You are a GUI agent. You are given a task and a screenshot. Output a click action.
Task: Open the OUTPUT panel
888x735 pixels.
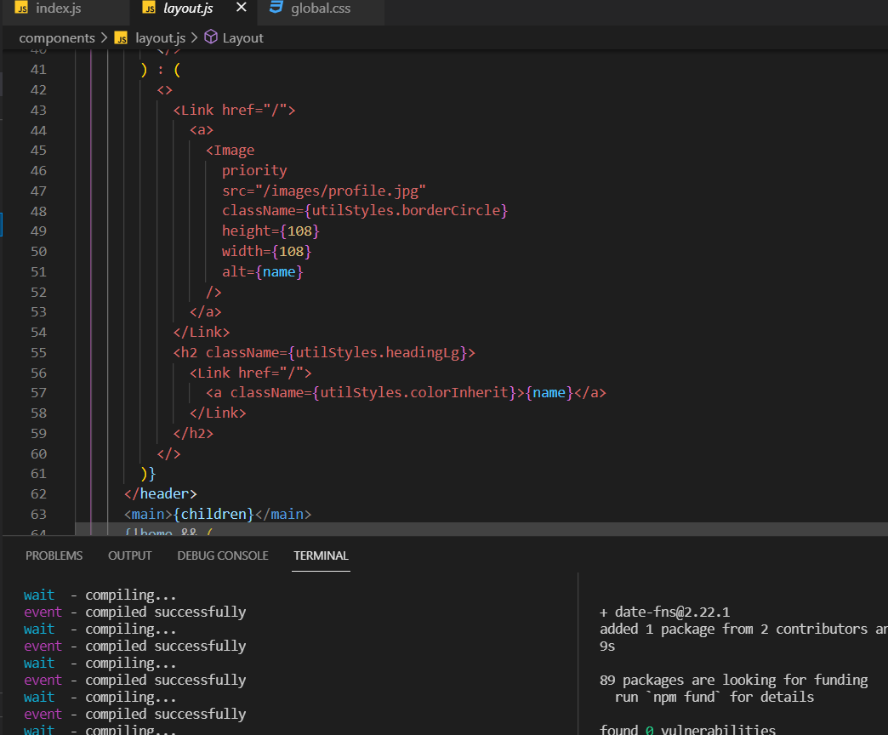(129, 556)
